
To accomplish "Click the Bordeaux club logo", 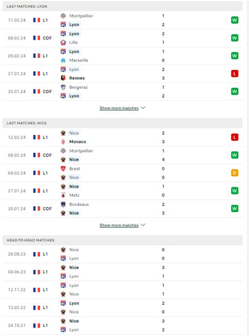I will pyautogui.click(x=63, y=204).
